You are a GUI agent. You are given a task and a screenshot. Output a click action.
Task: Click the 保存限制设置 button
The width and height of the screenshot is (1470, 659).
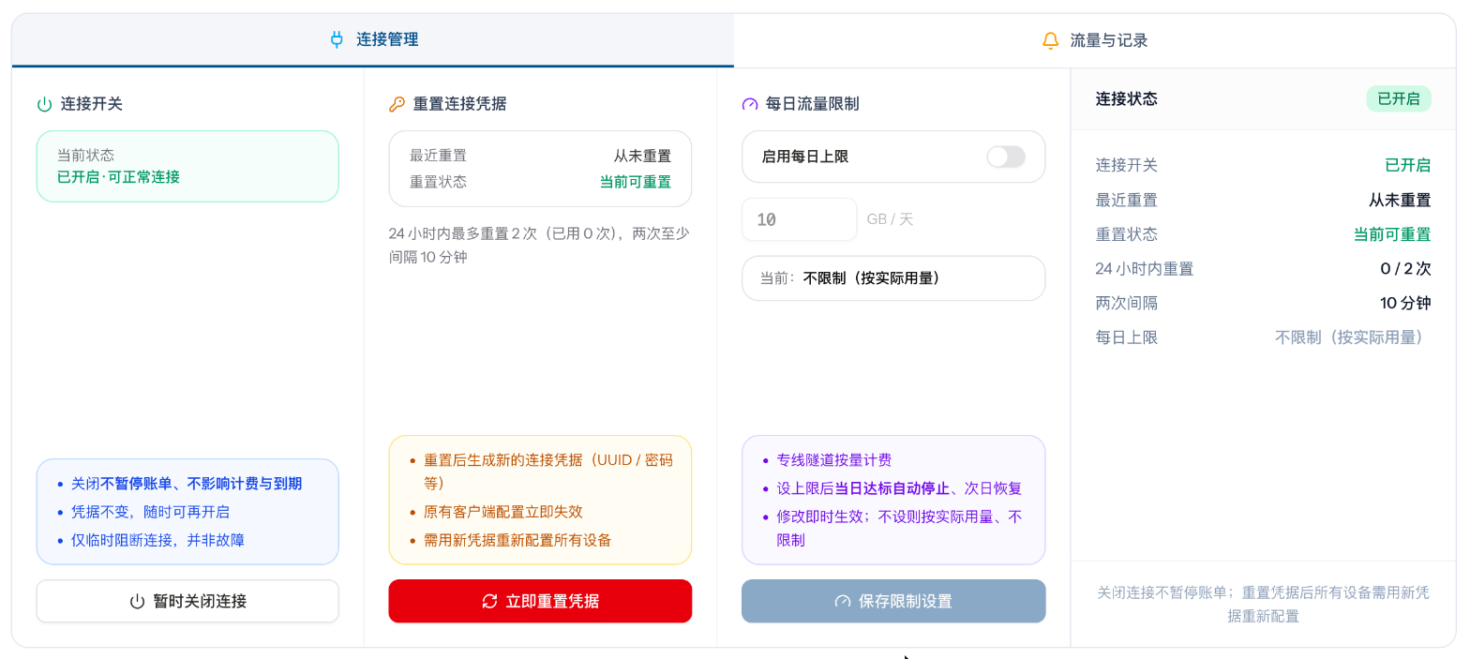click(x=893, y=601)
